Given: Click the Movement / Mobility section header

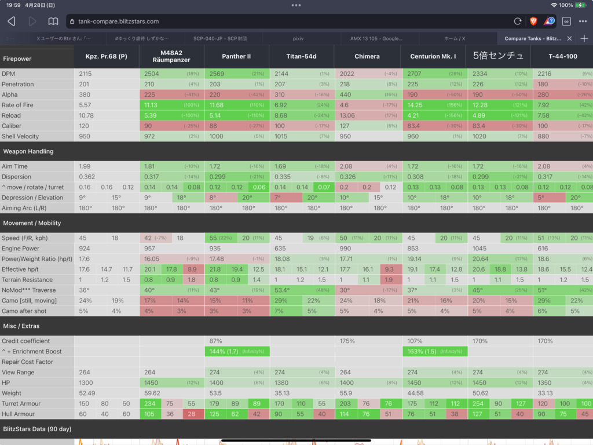Looking at the screenshot, I should (x=32, y=223).
